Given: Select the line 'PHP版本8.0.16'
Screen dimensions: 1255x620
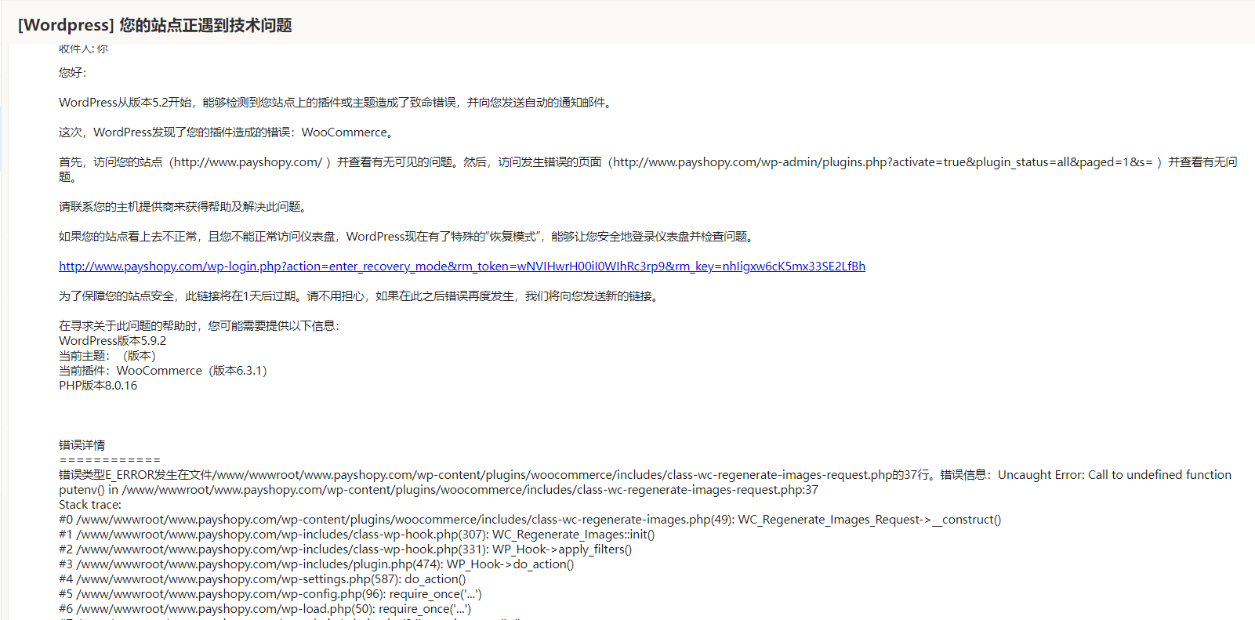Looking at the screenshot, I should click(98, 386).
